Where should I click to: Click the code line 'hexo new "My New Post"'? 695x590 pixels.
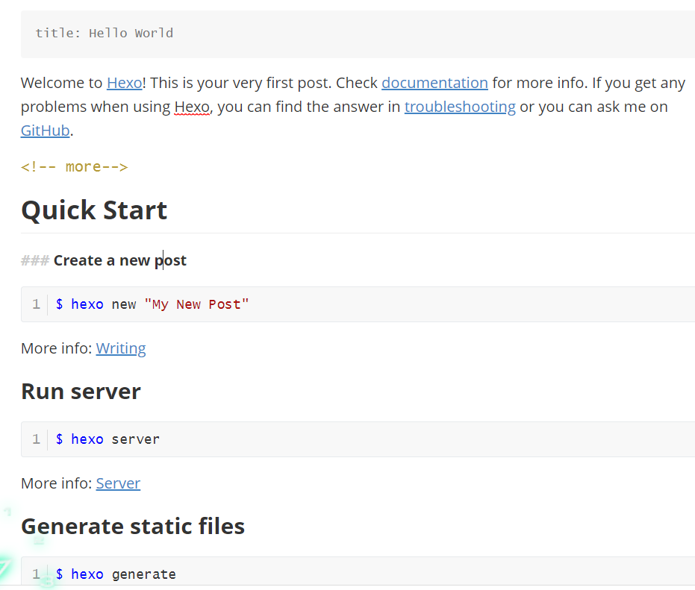tap(152, 304)
